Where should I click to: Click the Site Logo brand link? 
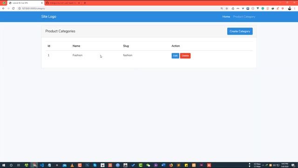[48, 17]
